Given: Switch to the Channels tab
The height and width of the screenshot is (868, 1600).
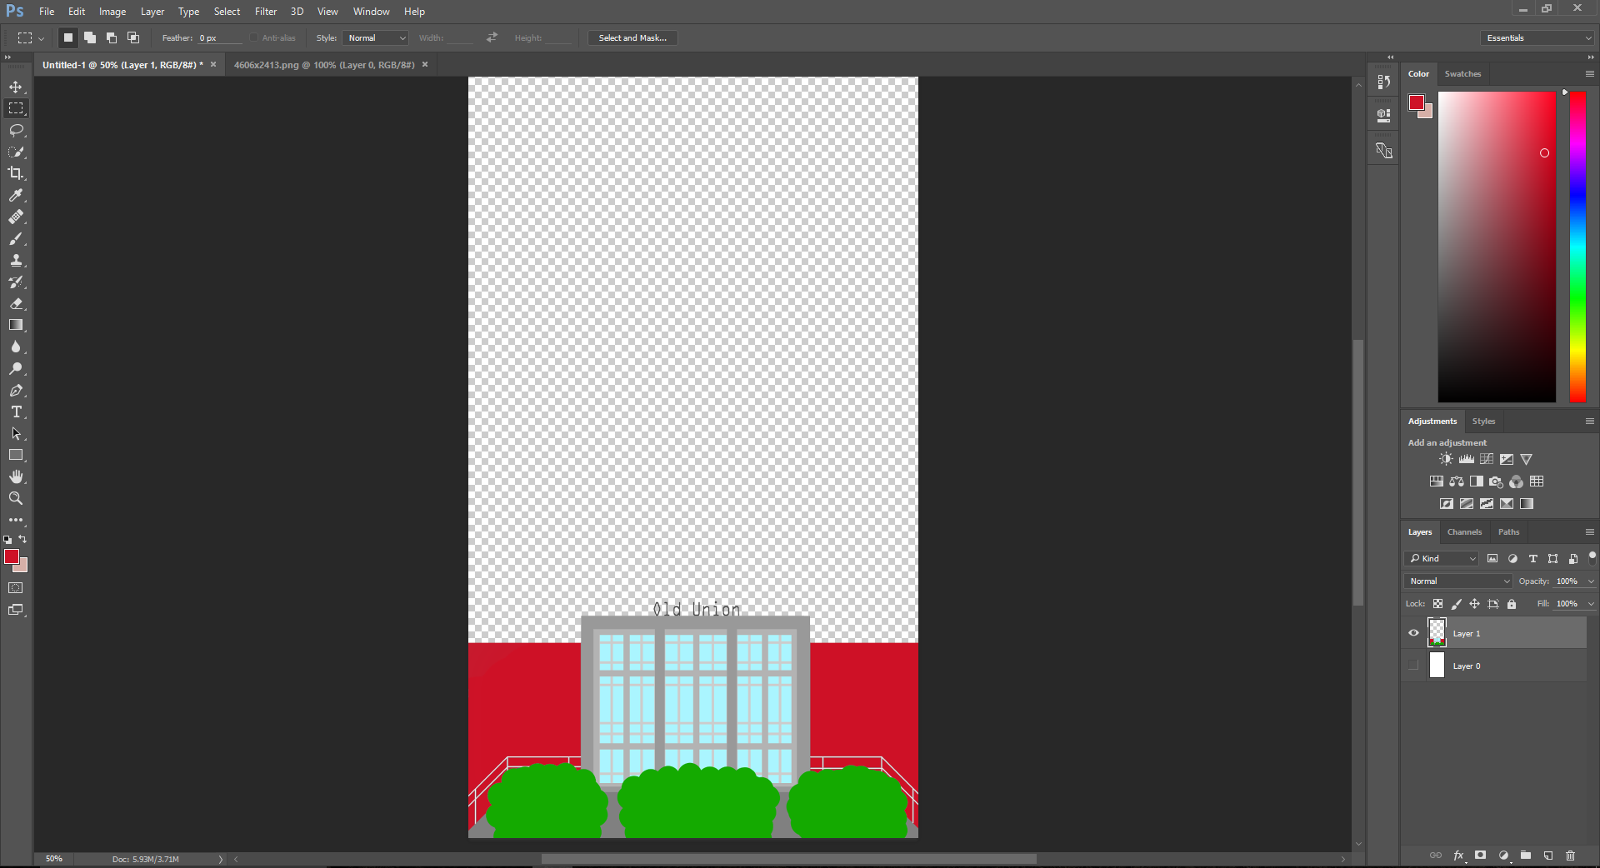Looking at the screenshot, I should tap(1464, 532).
